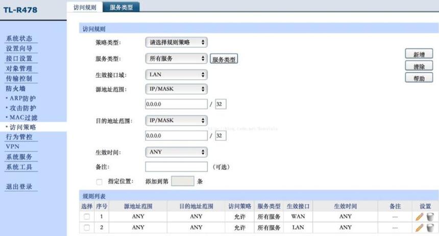Expand the 生效接口域 LAN dropdown

point(177,74)
